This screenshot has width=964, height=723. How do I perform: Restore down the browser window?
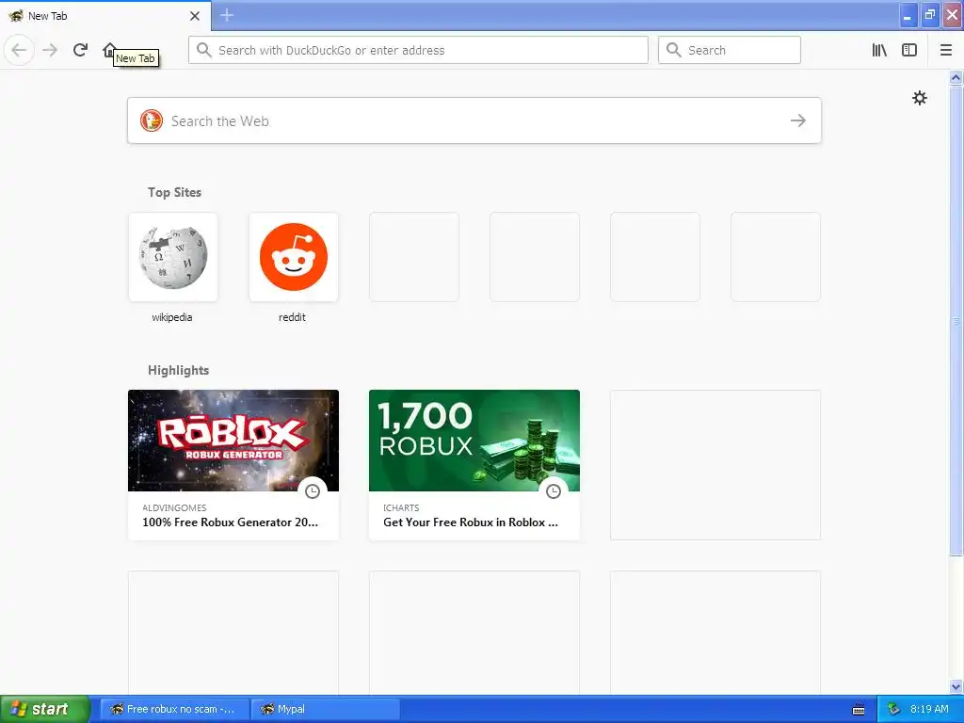click(x=929, y=15)
